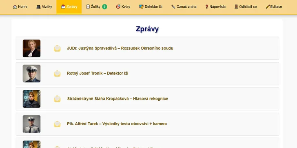Open the Vizitky menu item

[44, 7]
